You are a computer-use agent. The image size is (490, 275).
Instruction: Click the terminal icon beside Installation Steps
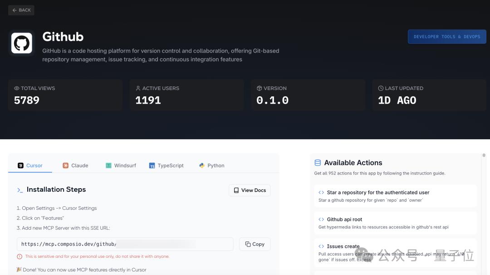click(20, 190)
